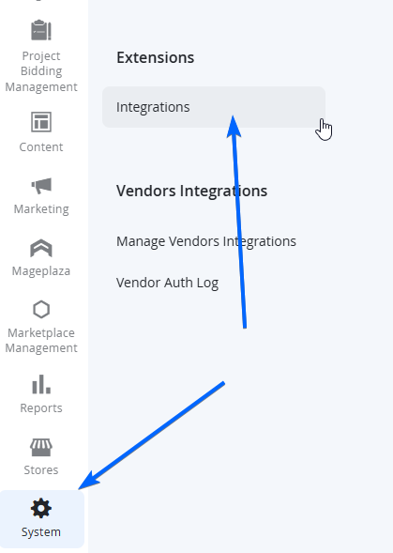Click the Marketing sidebar label

pos(41,208)
